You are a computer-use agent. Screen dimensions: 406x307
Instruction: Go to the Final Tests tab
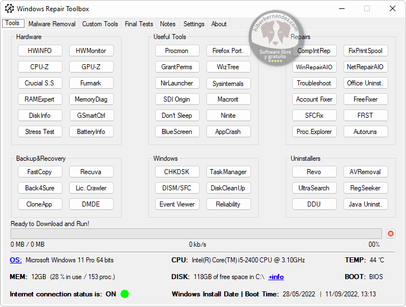click(139, 24)
